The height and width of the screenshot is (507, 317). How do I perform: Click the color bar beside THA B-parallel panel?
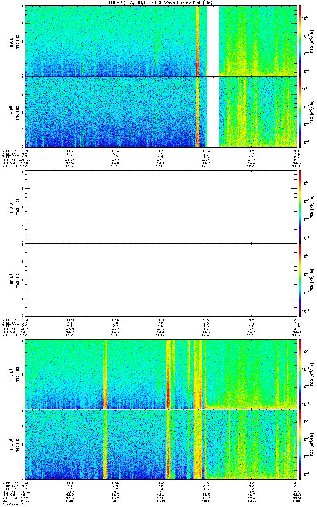point(300,112)
